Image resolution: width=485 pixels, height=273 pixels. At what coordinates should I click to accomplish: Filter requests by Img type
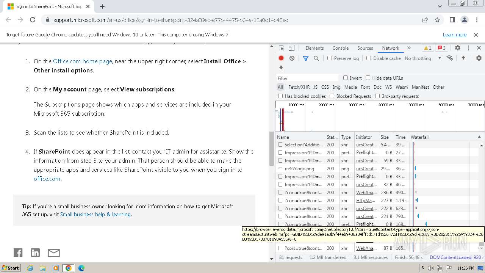(x=336, y=87)
